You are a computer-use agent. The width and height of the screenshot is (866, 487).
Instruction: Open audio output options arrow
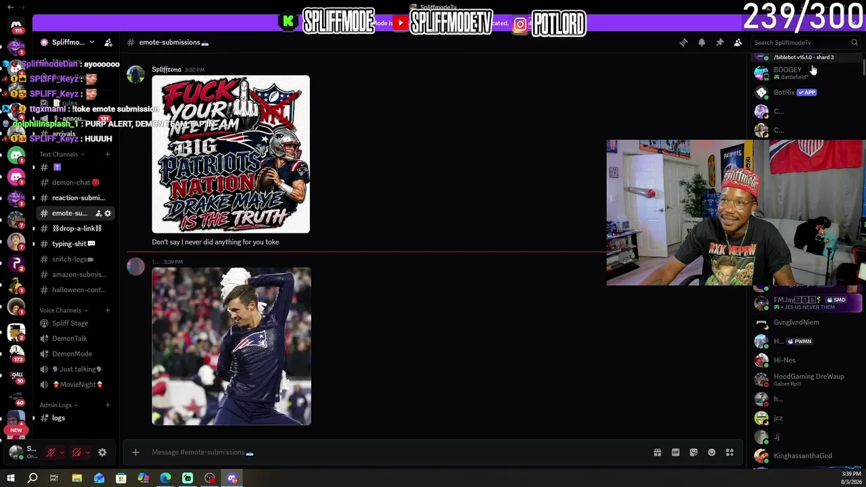(x=88, y=453)
